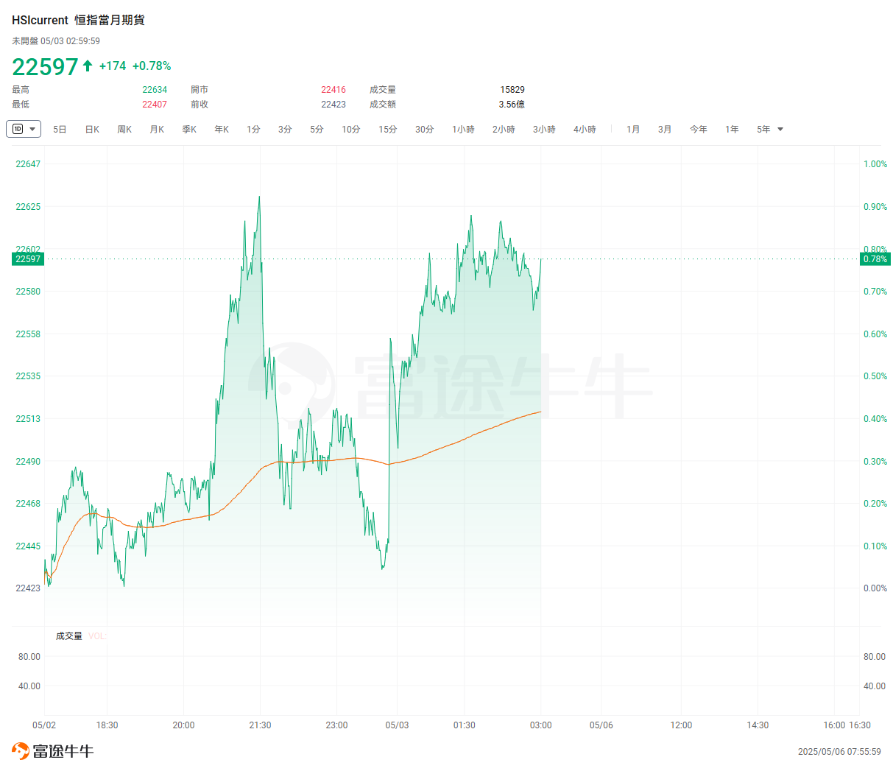
Task: Show the 今年 year-to-date range
Action: coord(698,130)
